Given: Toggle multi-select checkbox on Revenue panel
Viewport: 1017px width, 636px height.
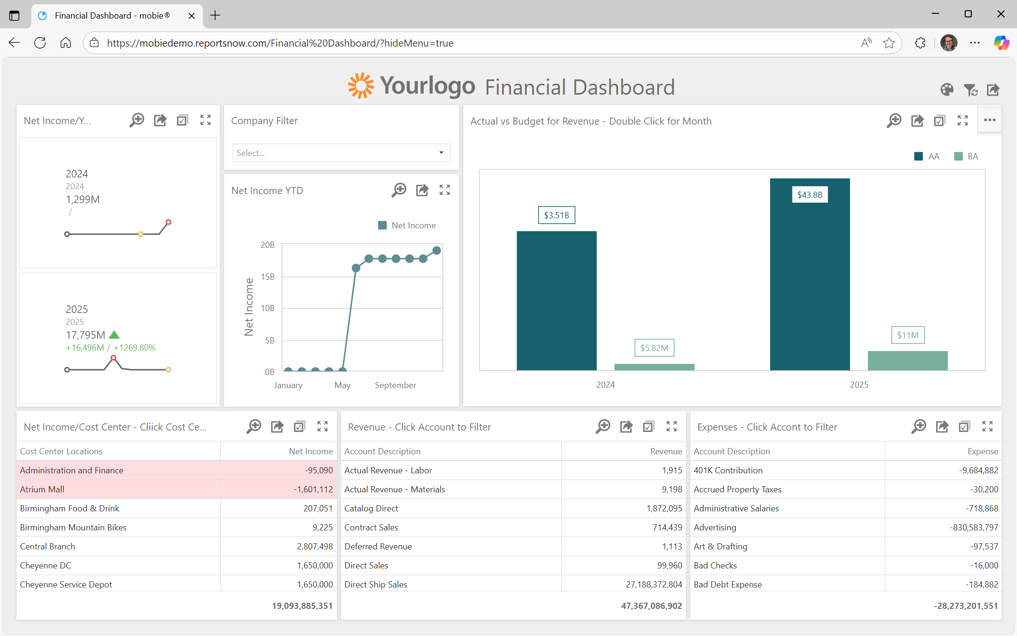Looking at the screenshot, I should [648, 426].
